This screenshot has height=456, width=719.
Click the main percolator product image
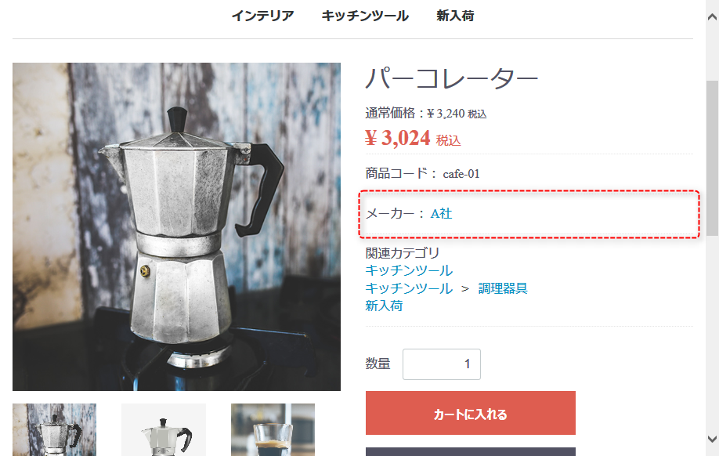point(176,226)
